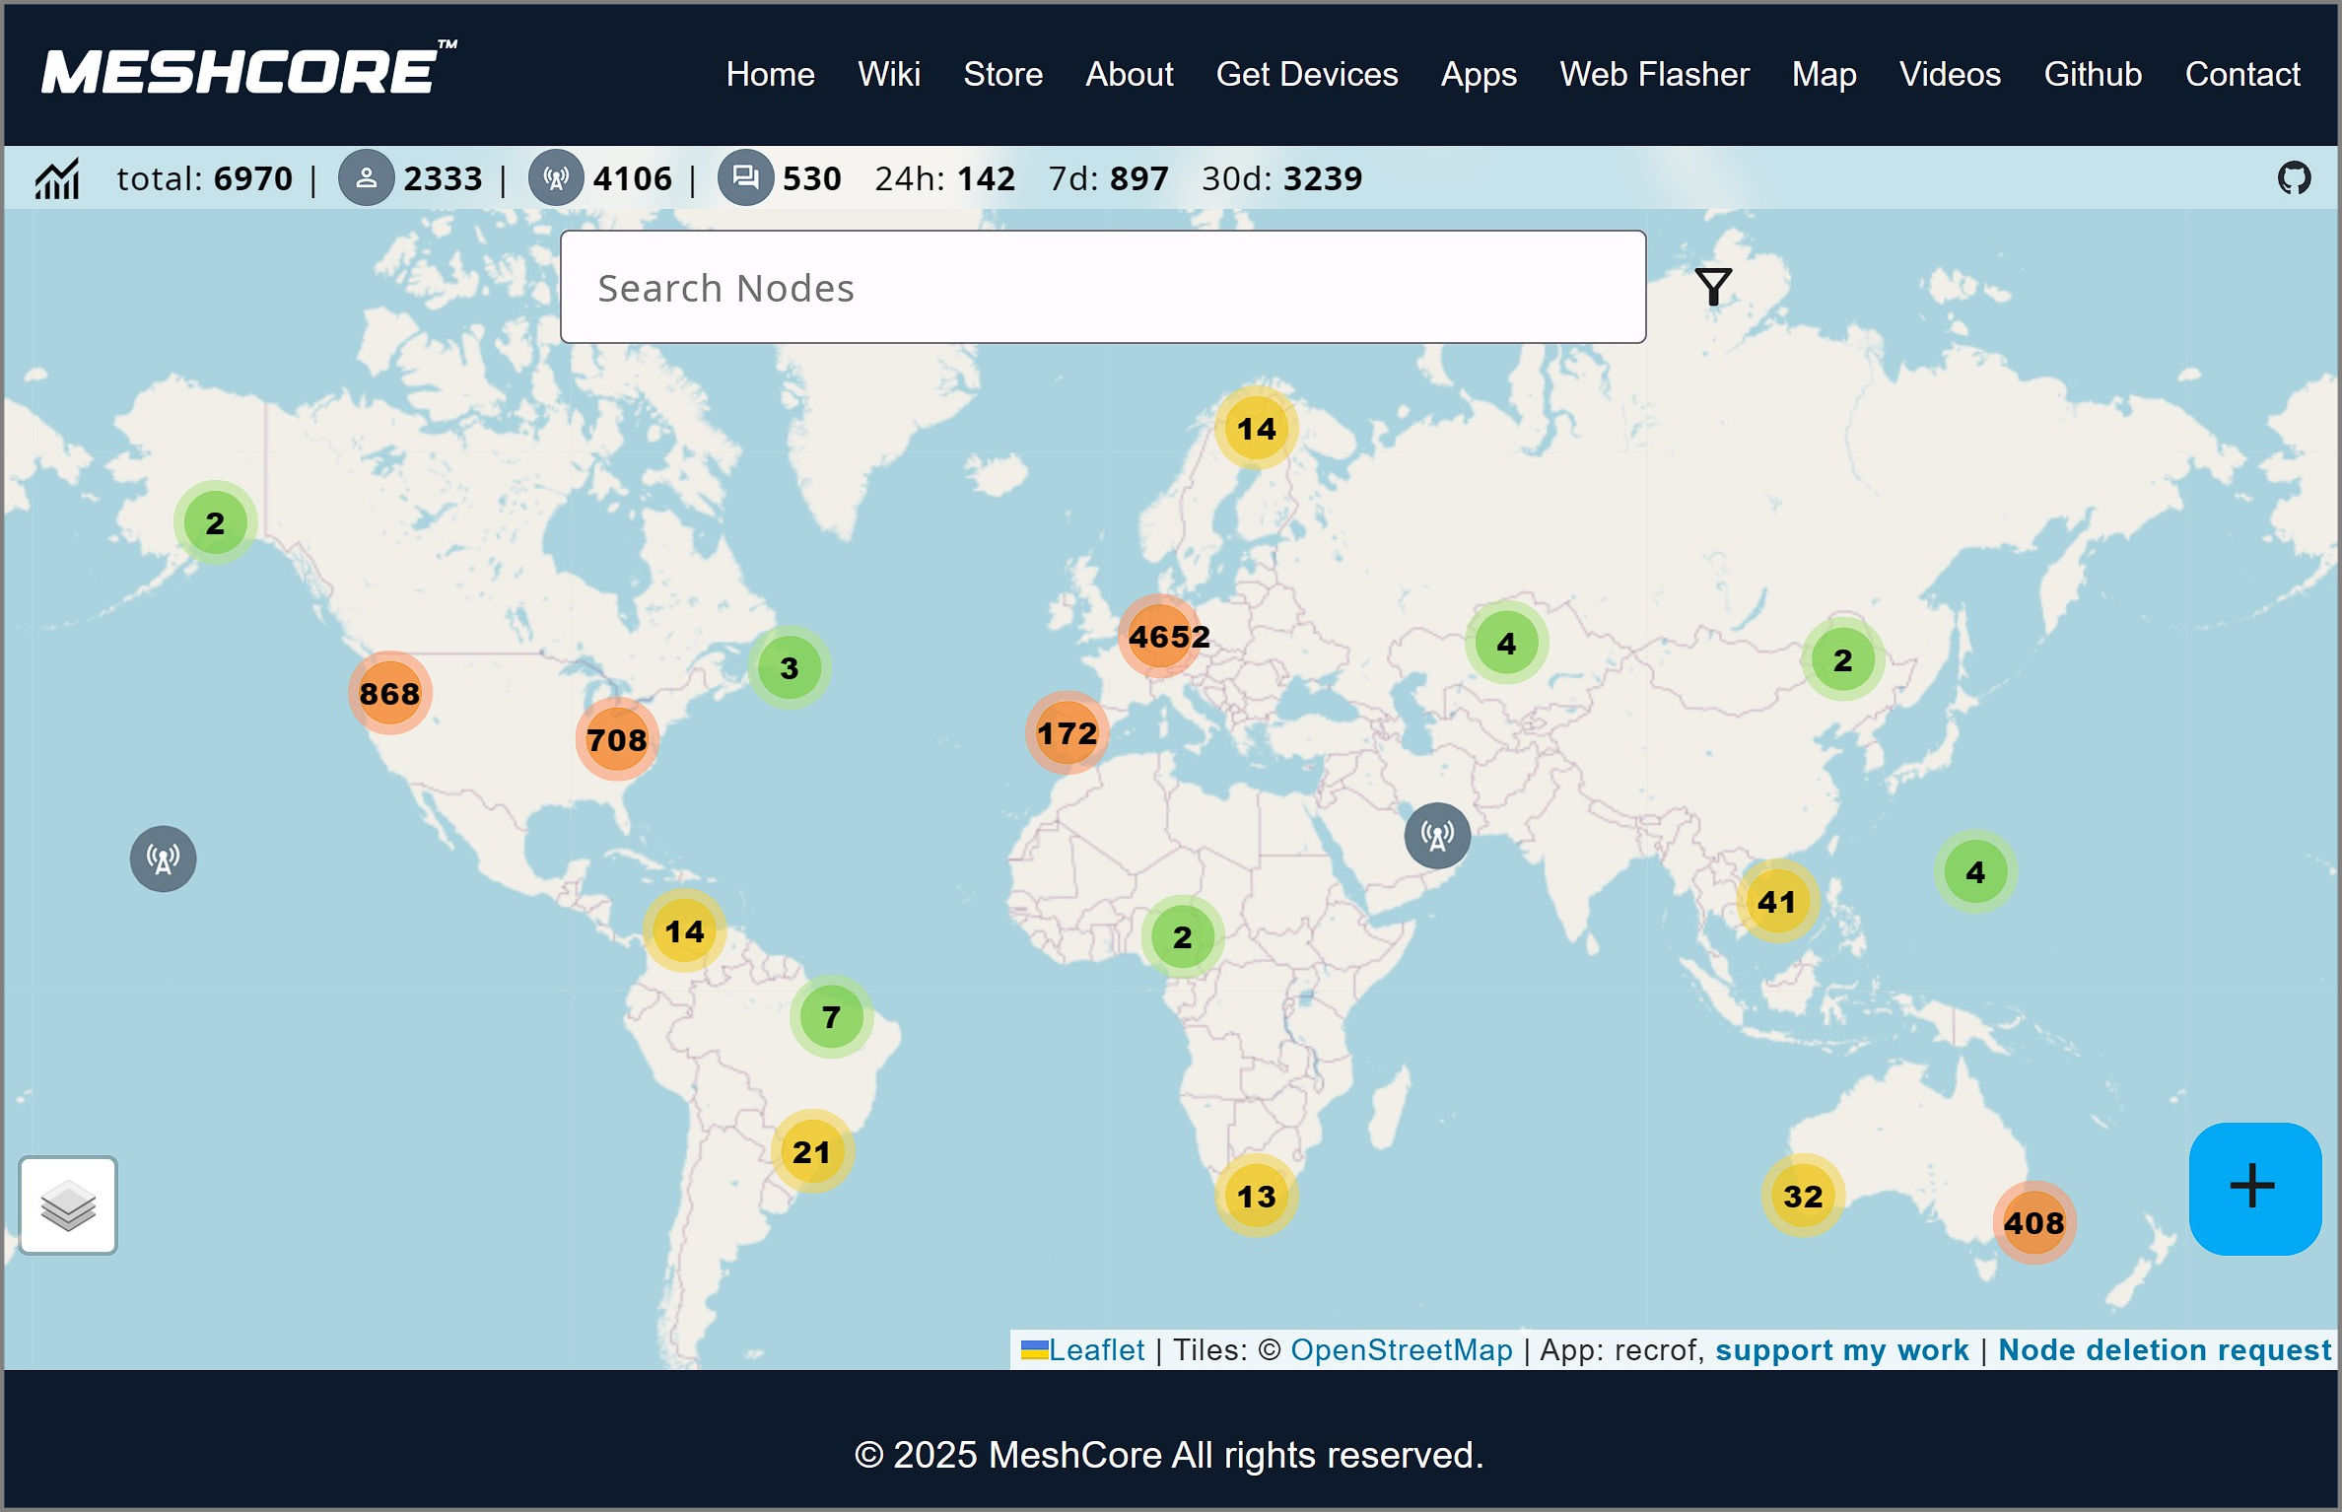Image resolution: width=2342 pixels, height=1512 pixels.
Task: Go to the Contact page
Action: 2243,74
